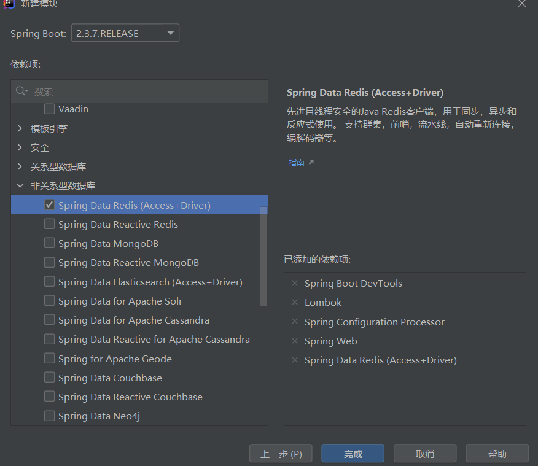Enable Spring Data Couchbase checkbox
Image resolution: width=538 pixels, height=466 pixels.
click(x=49, y=378)
